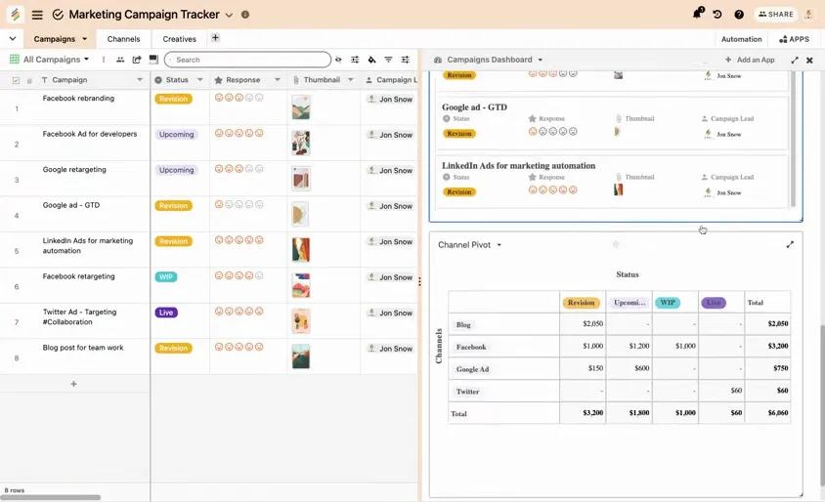This screenshot has width=825, height=502.
Task: Click the Search input field
Action: click(x=247, y=60)
